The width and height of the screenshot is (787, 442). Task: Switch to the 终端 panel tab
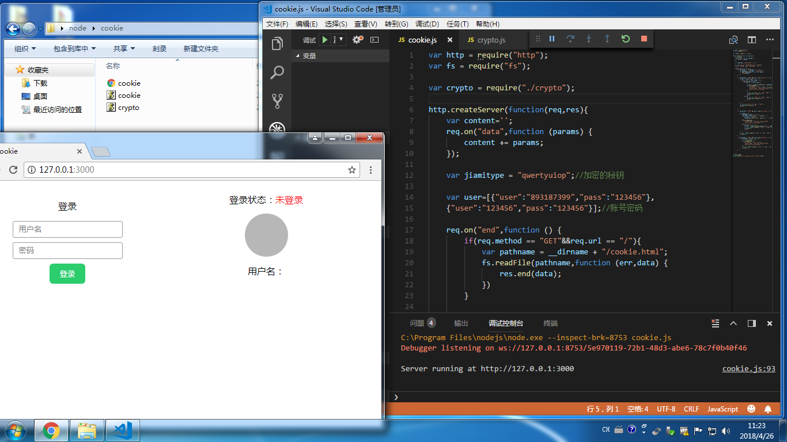pyautogui.click(x=550, y=323)
